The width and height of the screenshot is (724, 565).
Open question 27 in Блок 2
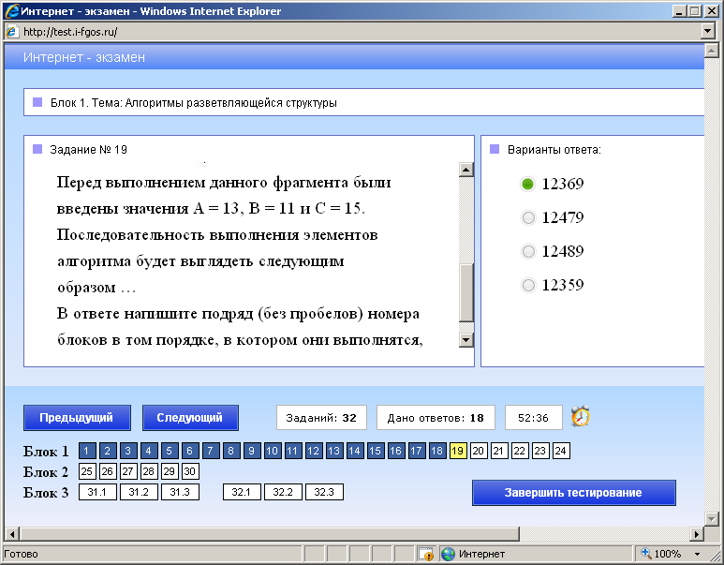coord(128,471)
